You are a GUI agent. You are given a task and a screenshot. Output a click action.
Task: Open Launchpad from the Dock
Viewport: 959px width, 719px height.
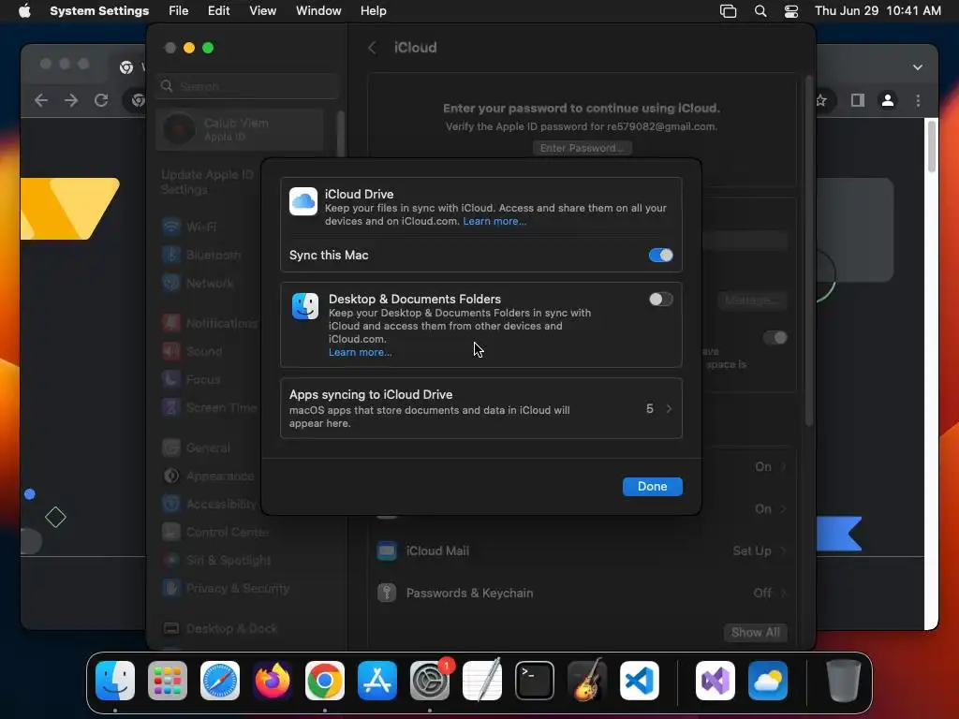coord(168,681)
